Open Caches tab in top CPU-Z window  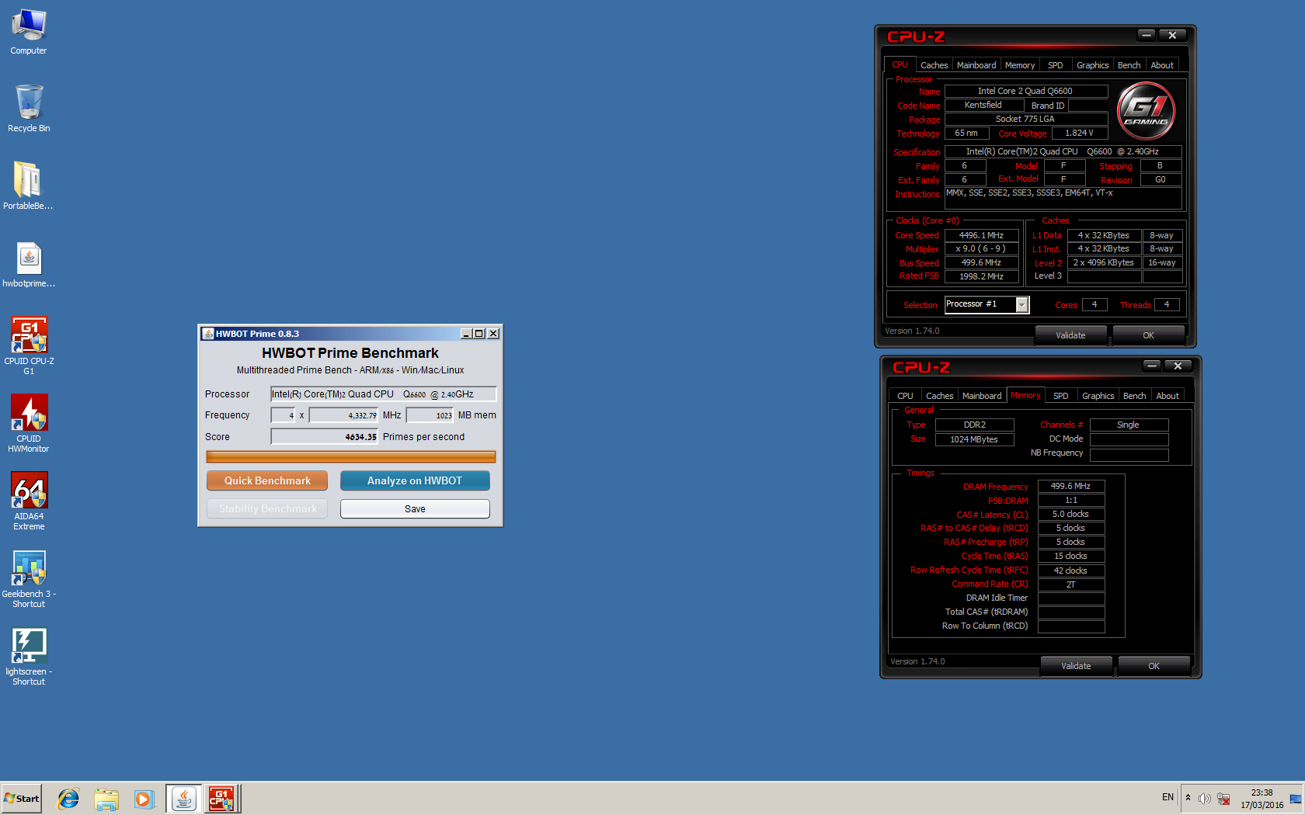coord(934,65)
